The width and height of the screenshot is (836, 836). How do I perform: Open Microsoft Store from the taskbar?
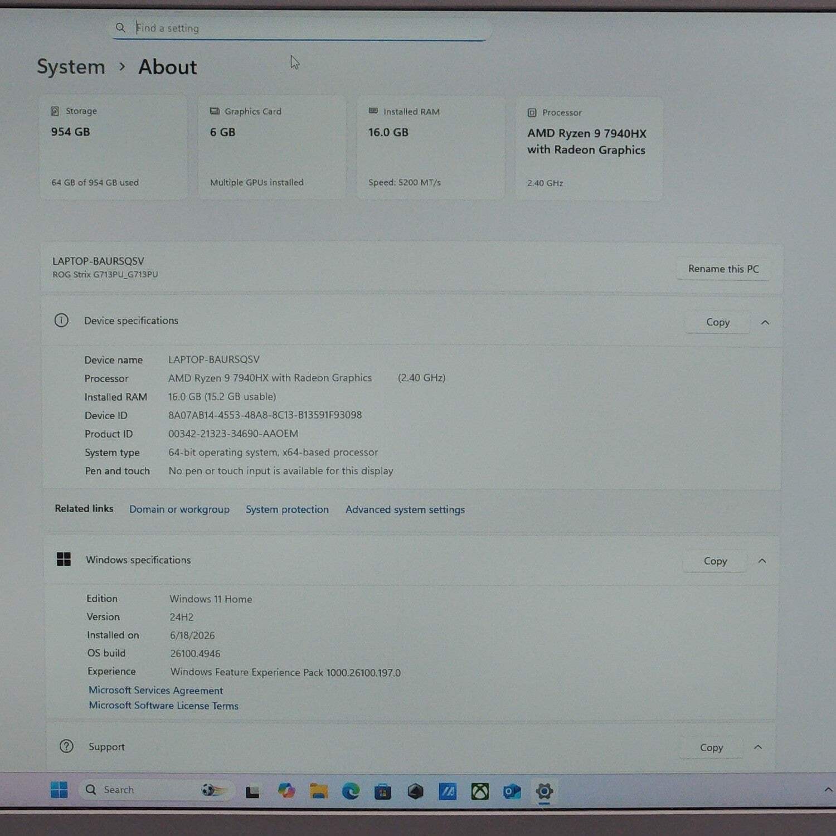coord(382,791)
